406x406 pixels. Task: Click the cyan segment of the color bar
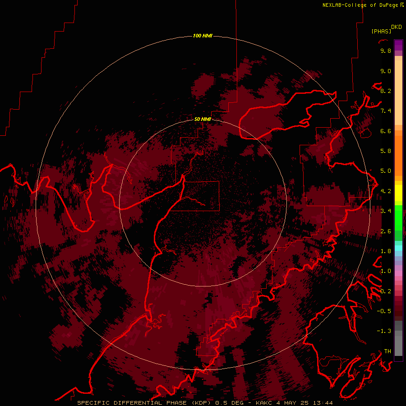(x=398, y=248)
